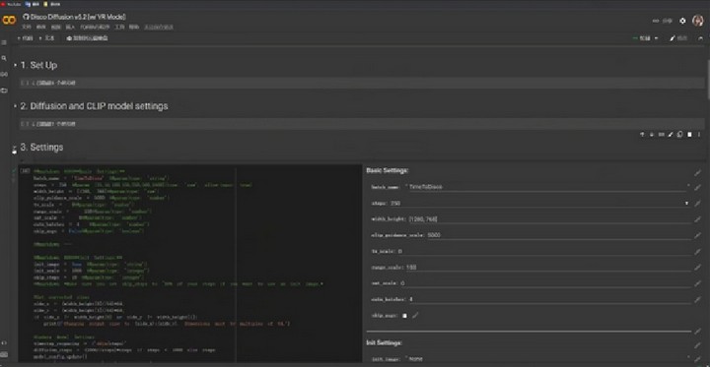This screenshot has width=710, height=367.
Task: Click the edit pencil beside Basic Settings heading
Action: click(698, 173)
